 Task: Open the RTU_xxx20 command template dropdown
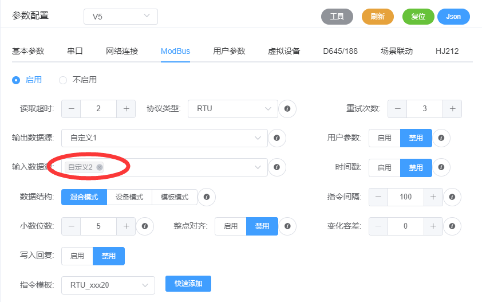tap(108, 285)
